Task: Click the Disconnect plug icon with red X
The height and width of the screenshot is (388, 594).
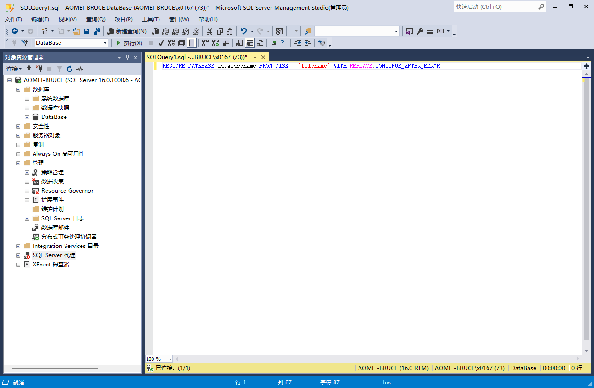Action: point(40,69)
